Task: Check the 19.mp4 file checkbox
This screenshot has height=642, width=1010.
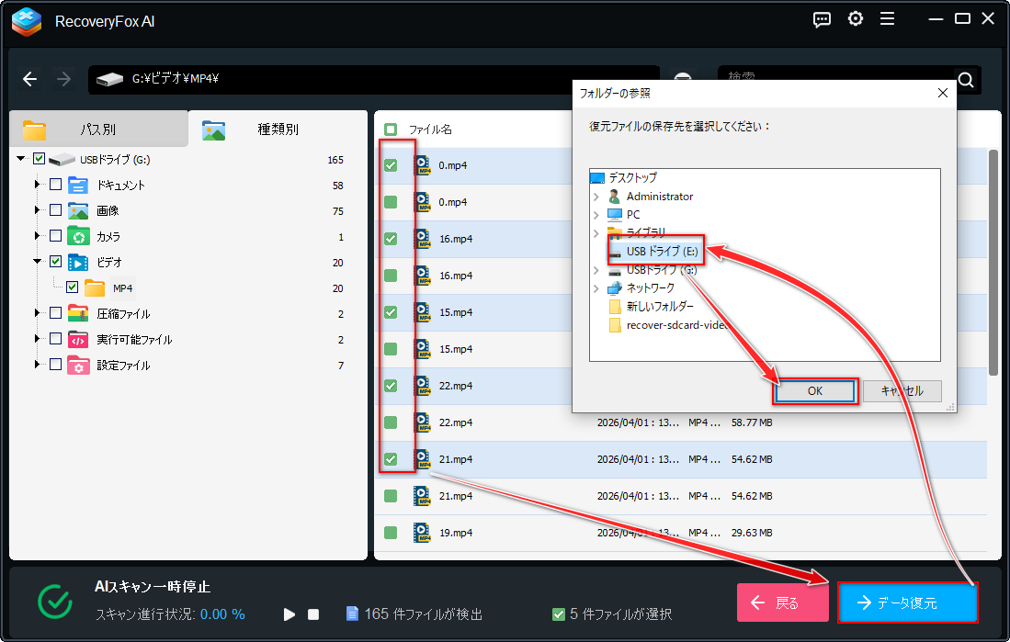Action: [391, 533]
